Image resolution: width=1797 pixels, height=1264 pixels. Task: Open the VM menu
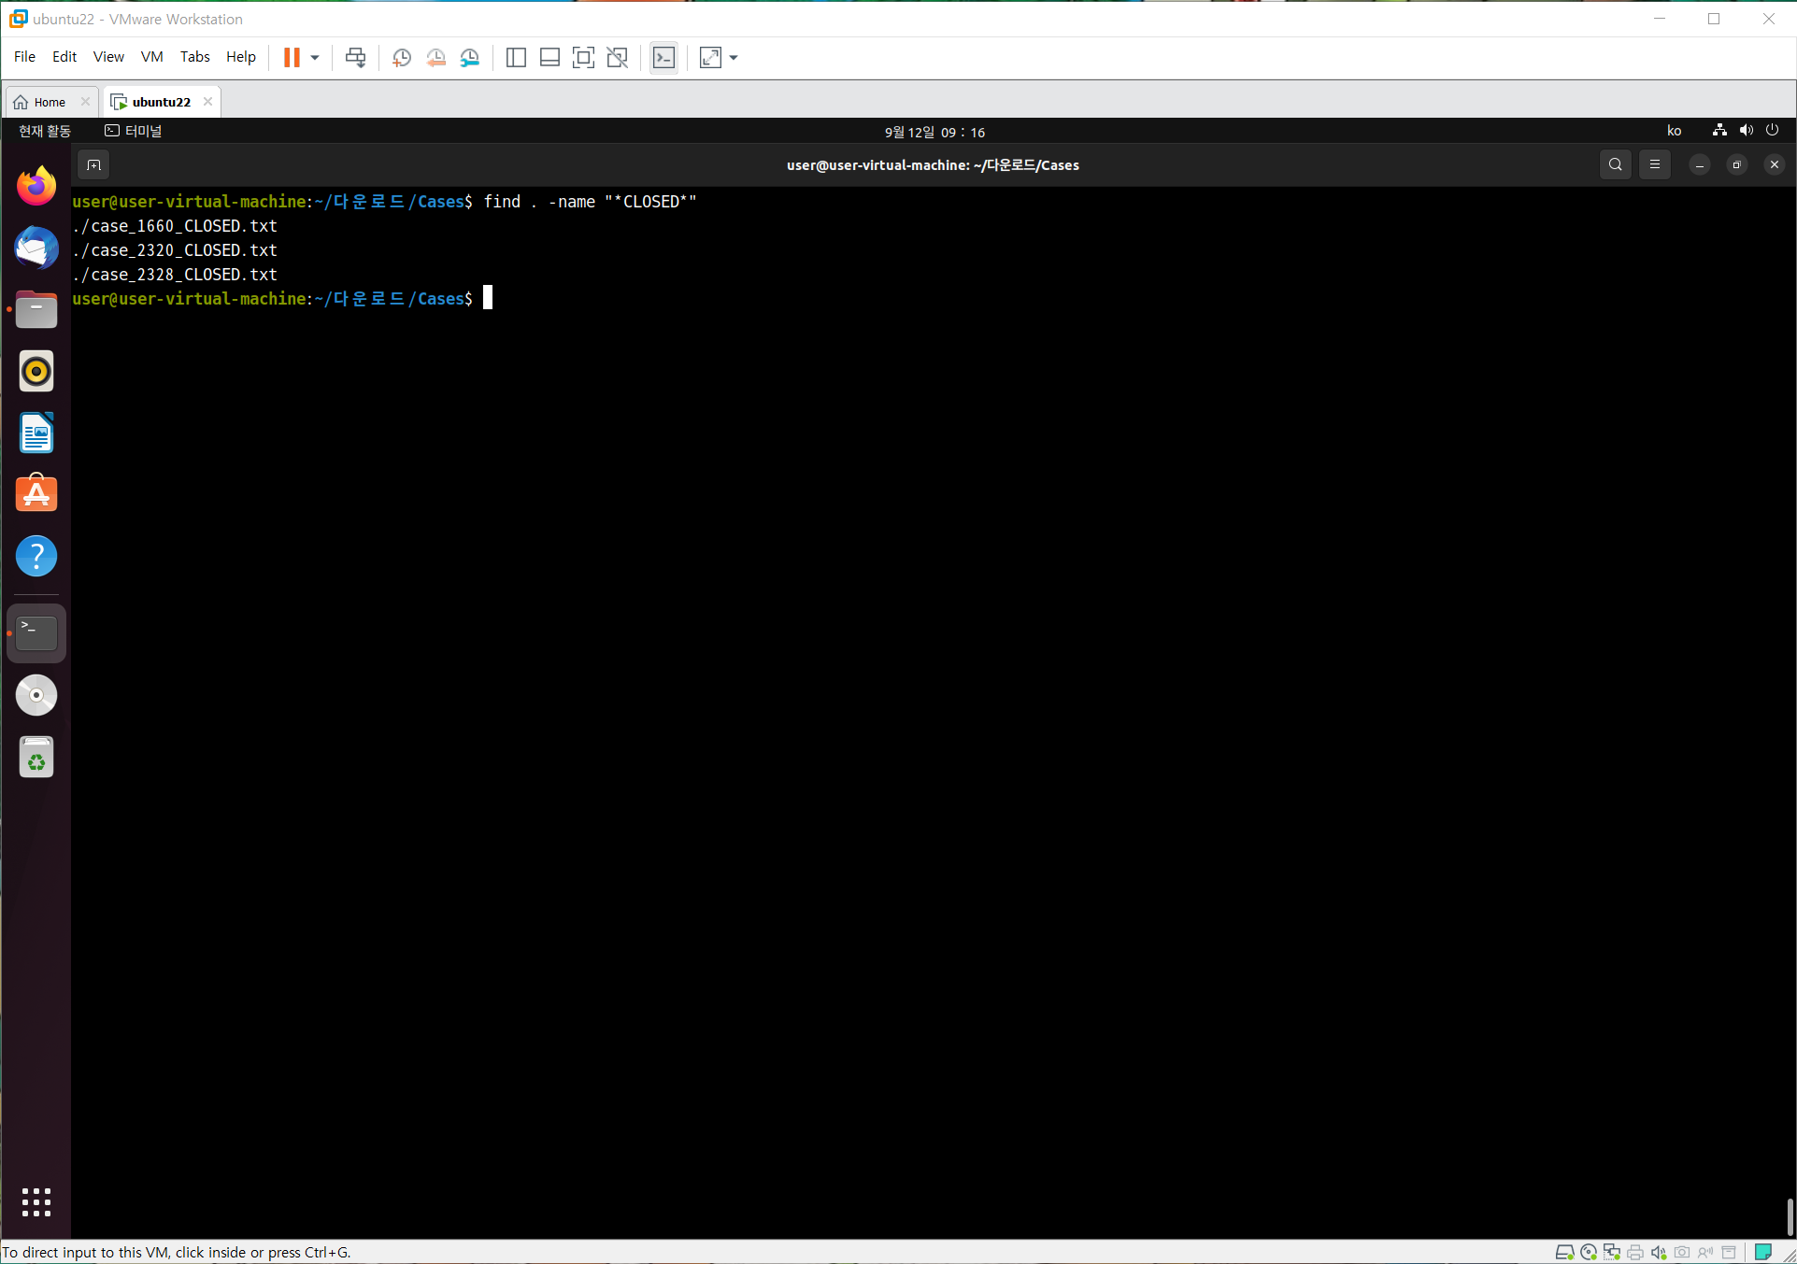[151, 57]
